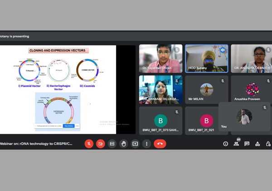Show the participants list
The image size is (272, 191).
coord(236,144)
